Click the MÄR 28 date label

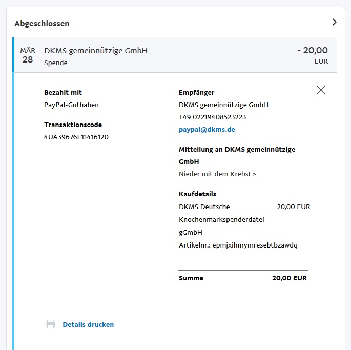point(28,55)
